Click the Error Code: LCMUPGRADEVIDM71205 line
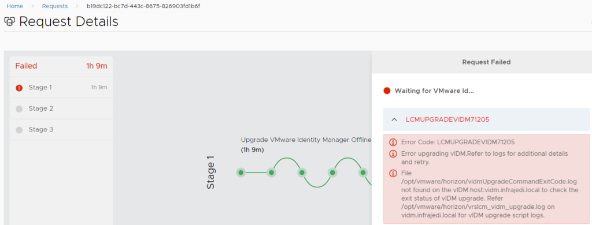 [x=458, y=142]
